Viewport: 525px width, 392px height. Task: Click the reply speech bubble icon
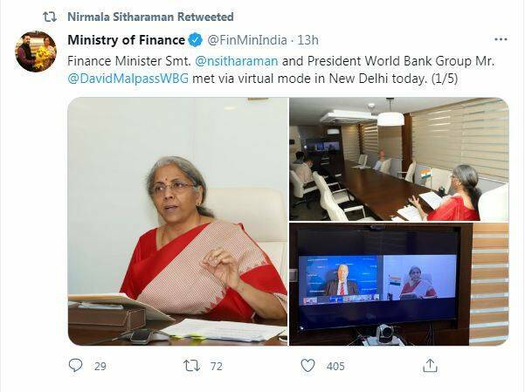(75, 366)
